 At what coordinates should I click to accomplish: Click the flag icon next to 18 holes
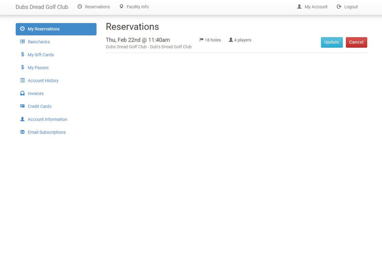click(x=201, y=40)
